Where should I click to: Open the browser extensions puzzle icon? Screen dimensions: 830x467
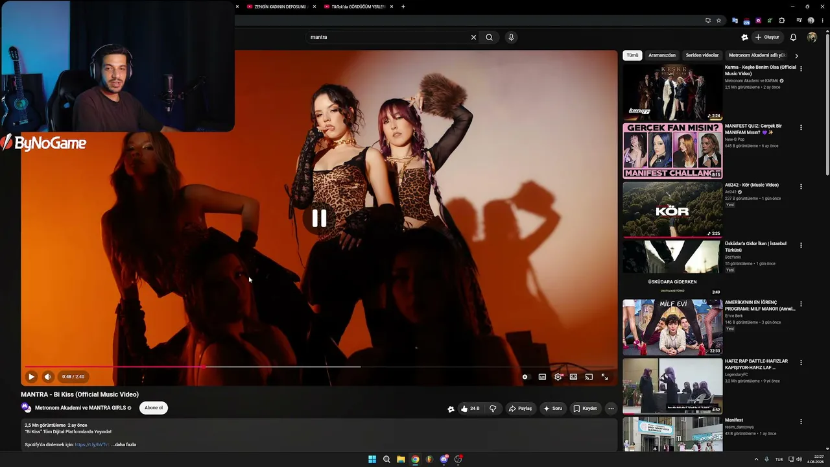[x=781, y=21]
